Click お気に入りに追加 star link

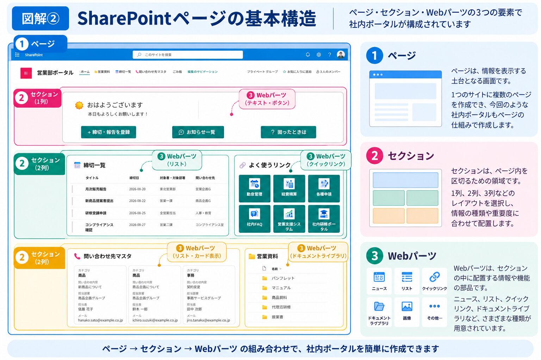(297, 72)
